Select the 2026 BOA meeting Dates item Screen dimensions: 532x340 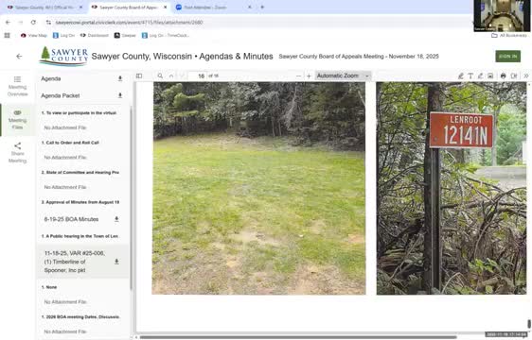tap(80, 317)
